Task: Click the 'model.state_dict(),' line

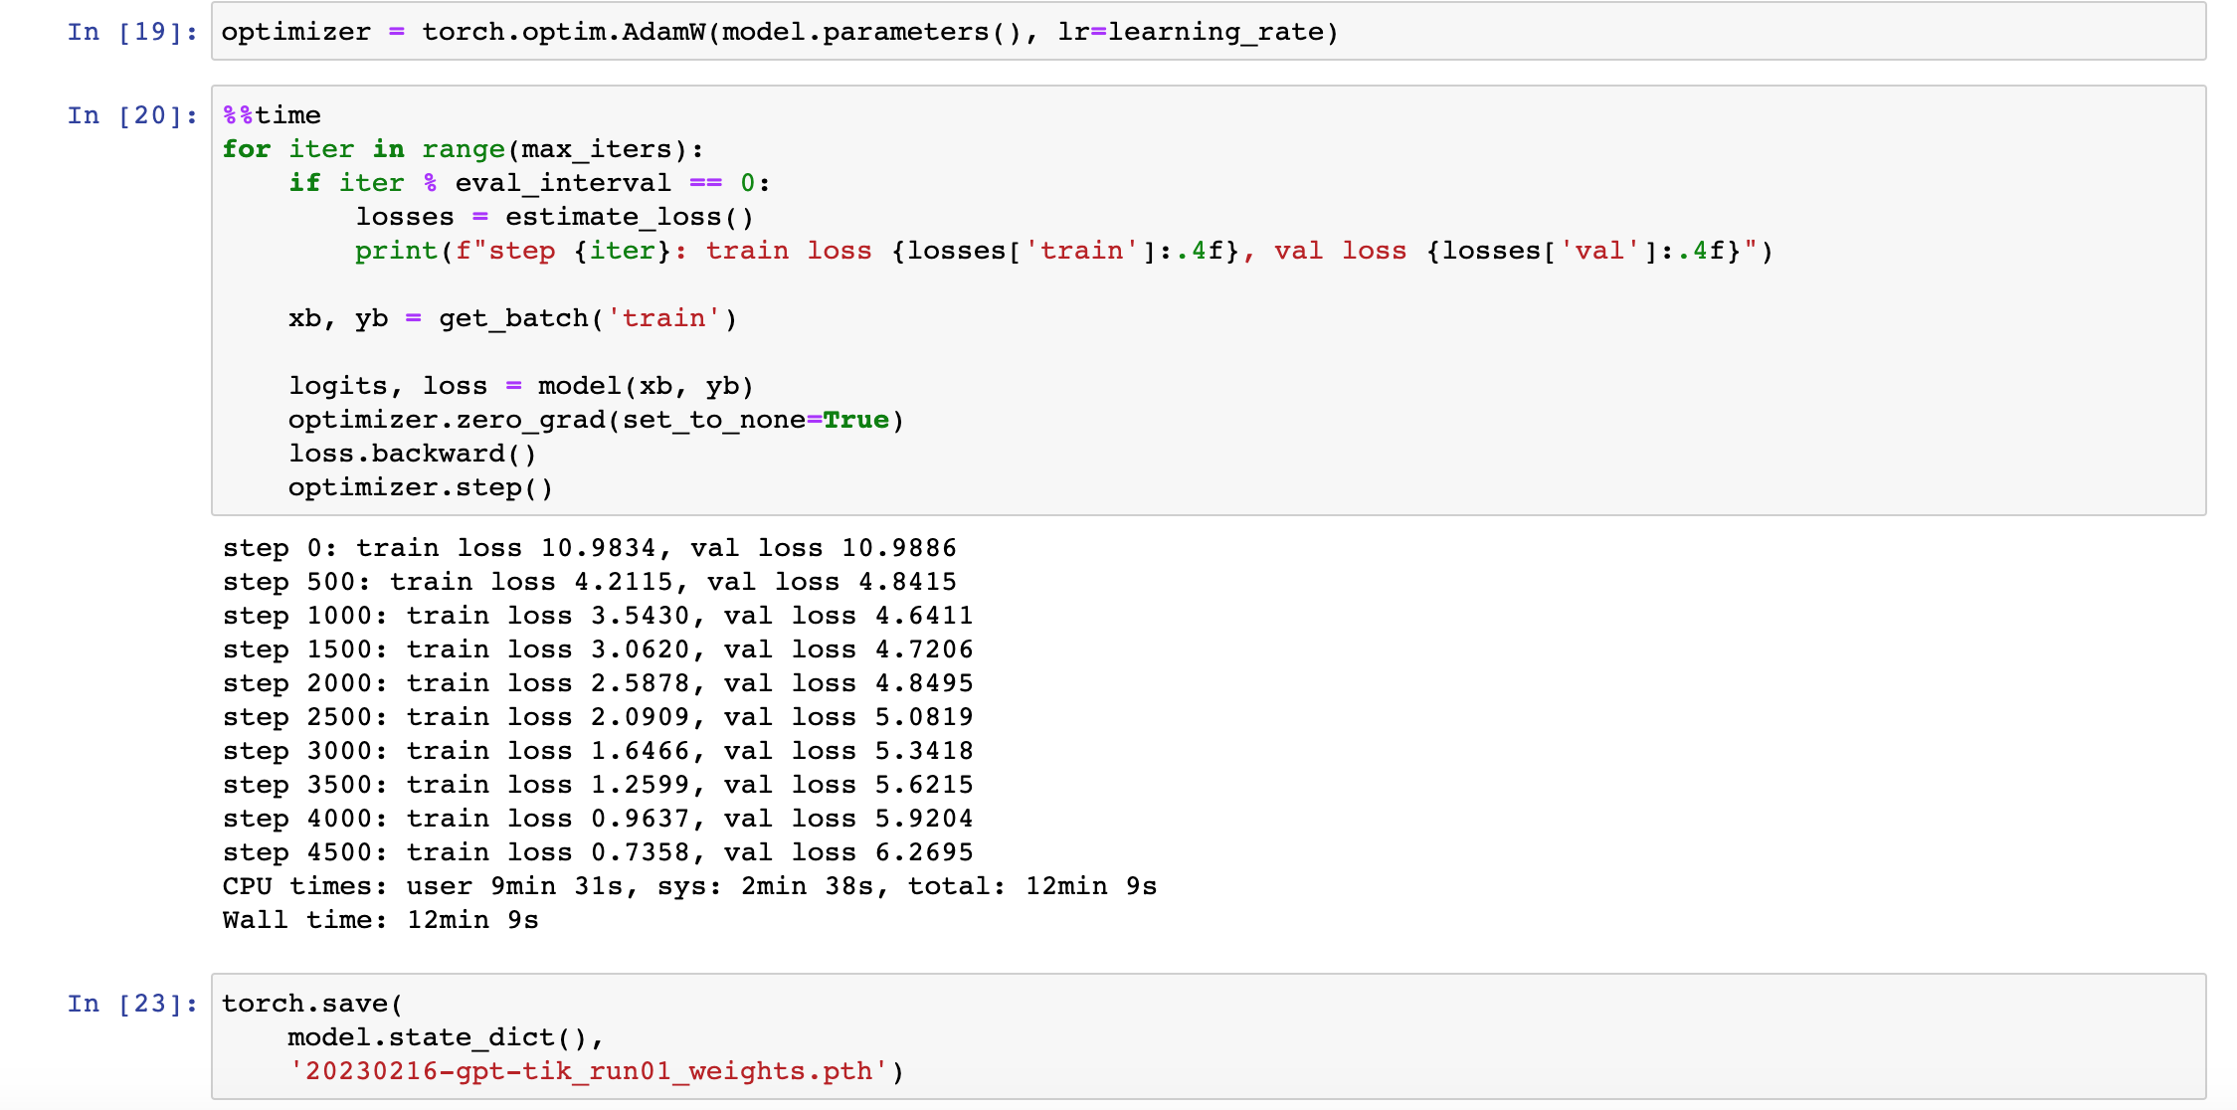Action: coord(447,1037)
